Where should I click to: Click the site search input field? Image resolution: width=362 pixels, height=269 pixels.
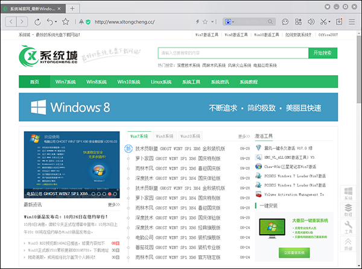point(233,53)
